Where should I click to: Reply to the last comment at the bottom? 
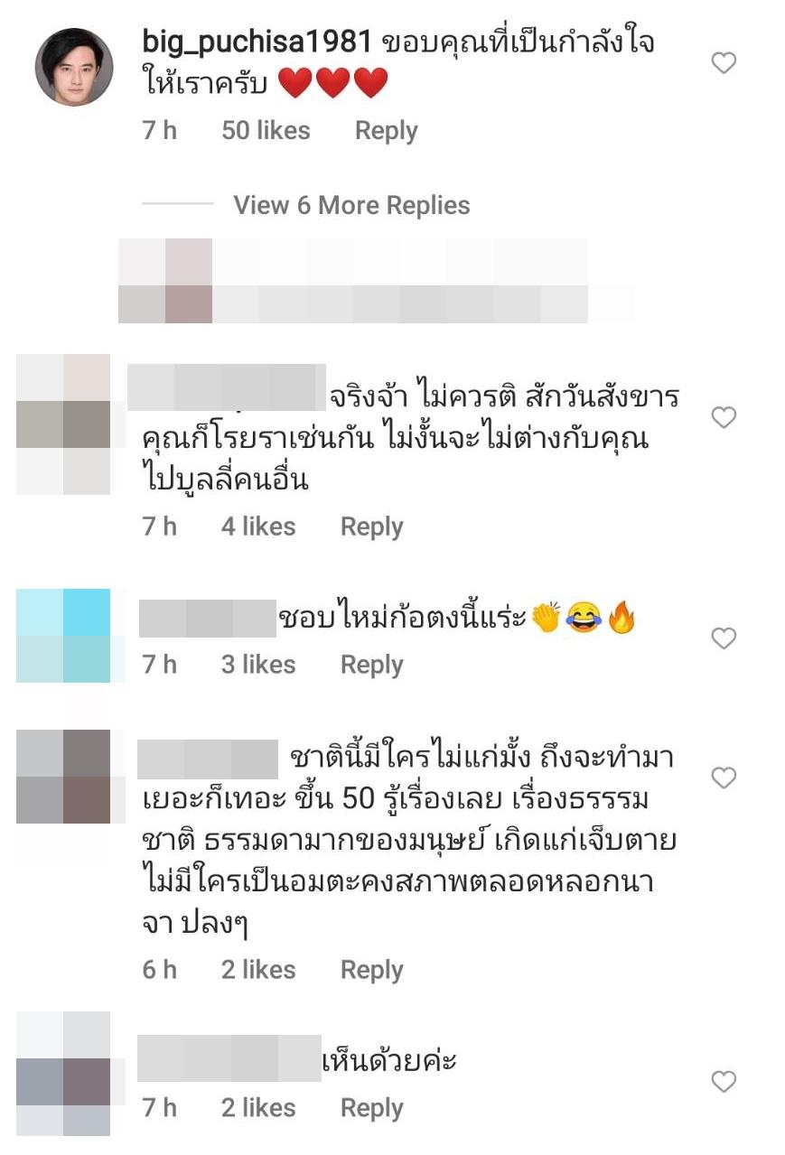click(371, 1108)
